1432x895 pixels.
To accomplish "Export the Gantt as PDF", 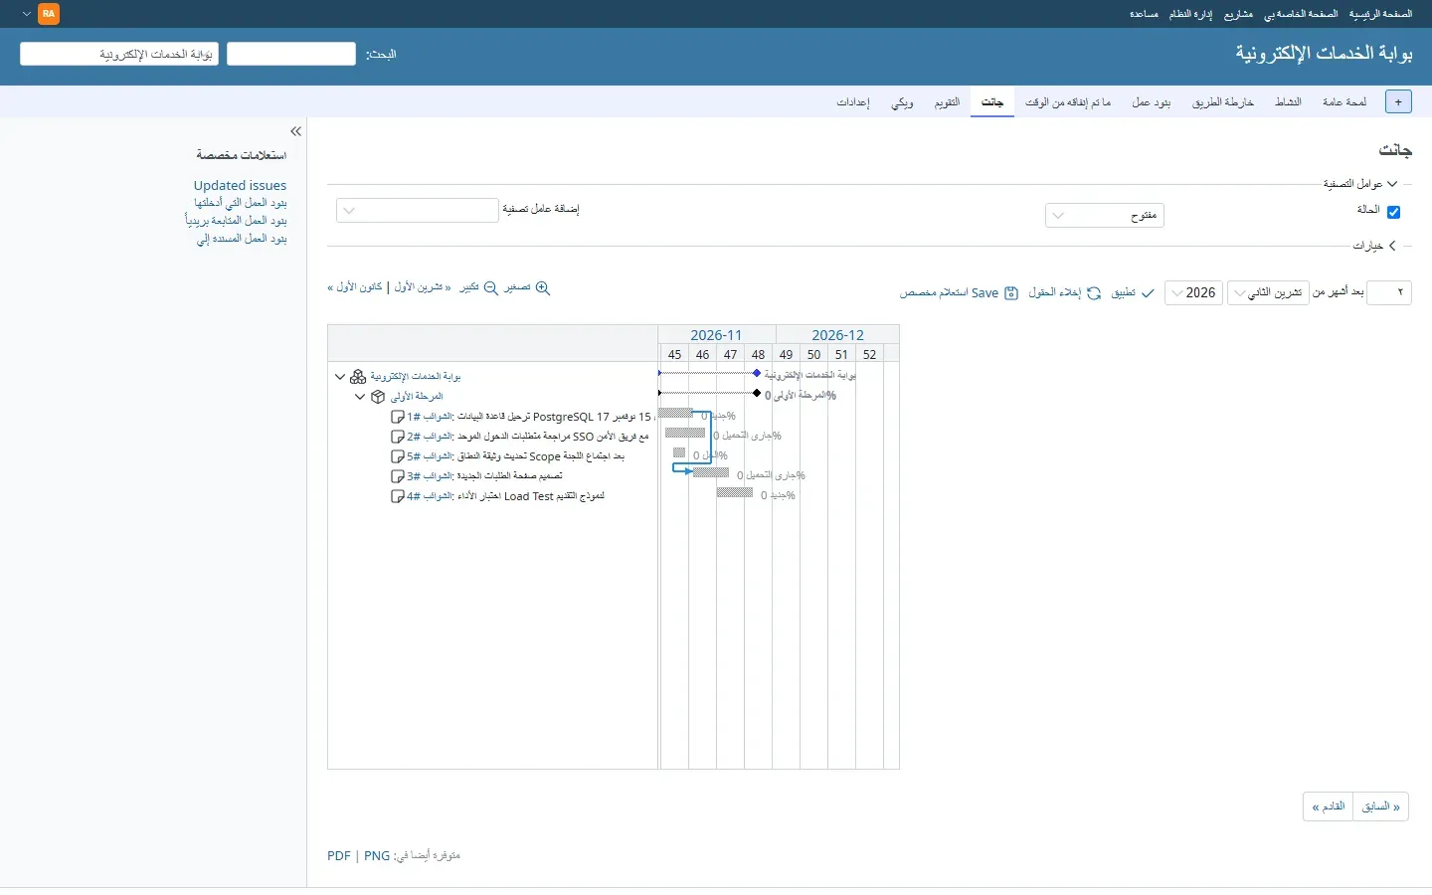I will pos(339,855).
